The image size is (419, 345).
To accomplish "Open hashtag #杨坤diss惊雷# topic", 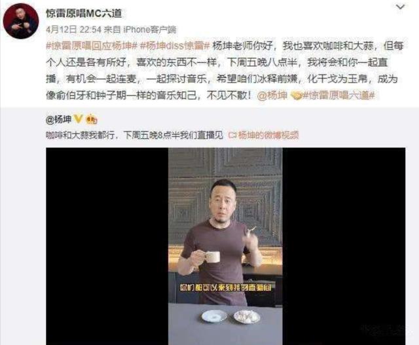I will [175, 46].
